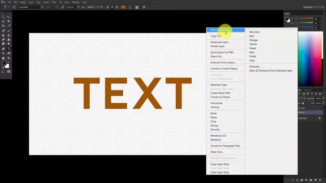
Task: Click the orange text color swatch
Action: [x=123, y=7]
